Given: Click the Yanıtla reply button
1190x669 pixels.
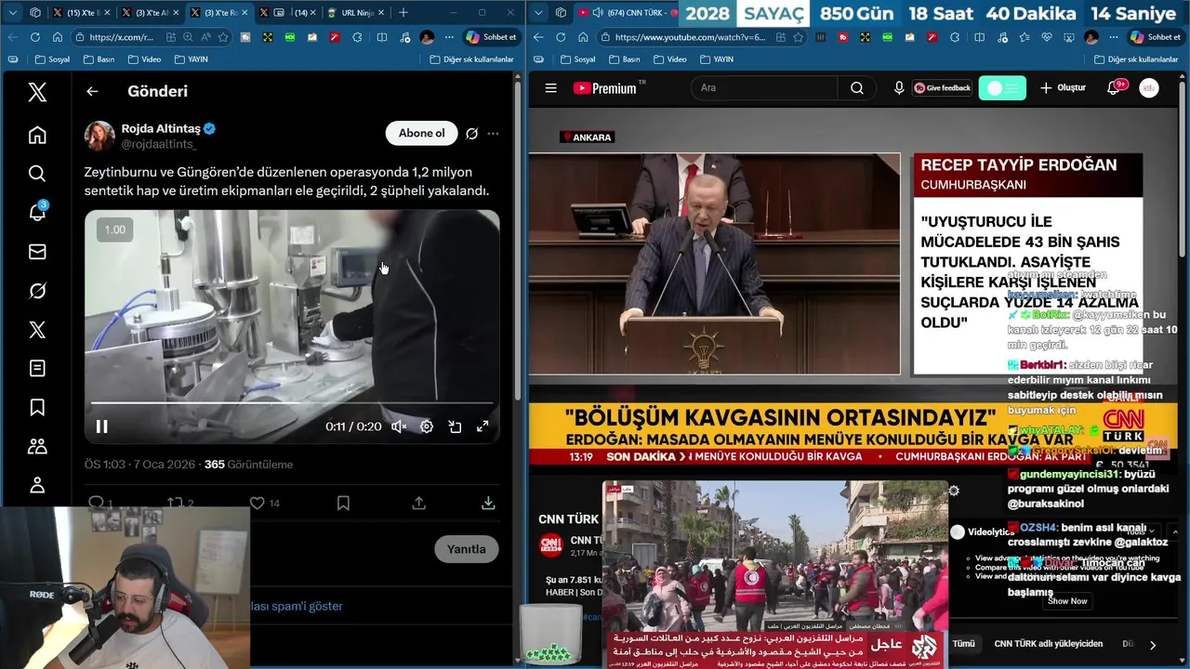Looking at the screenshot, I should point(466,549).
